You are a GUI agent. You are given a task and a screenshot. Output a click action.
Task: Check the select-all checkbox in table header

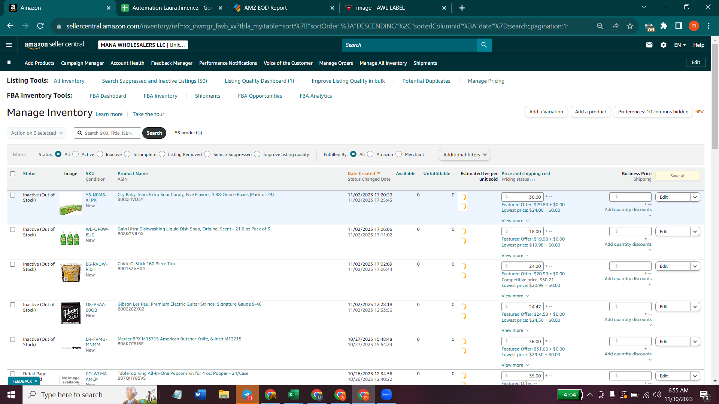click(13, 174)
